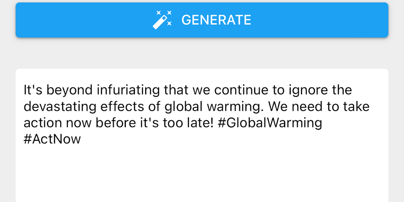This screenshot has height=202, width=404.
Task: Place cursor at "It's beyond" text start
Action: pos(25,90)
